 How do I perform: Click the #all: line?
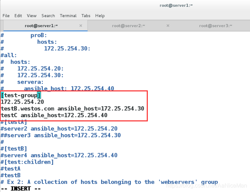click(9, 55)
